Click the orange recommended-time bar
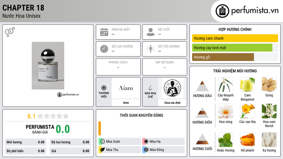 [x=99, y=128]
